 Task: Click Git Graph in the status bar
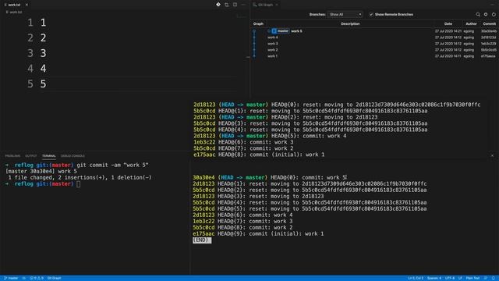tap(55, 278)
